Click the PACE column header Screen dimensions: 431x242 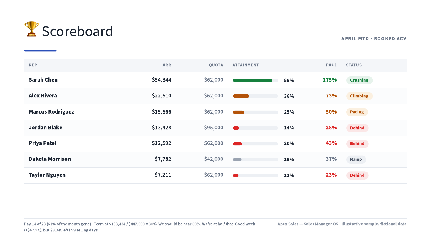click(331, 65)
